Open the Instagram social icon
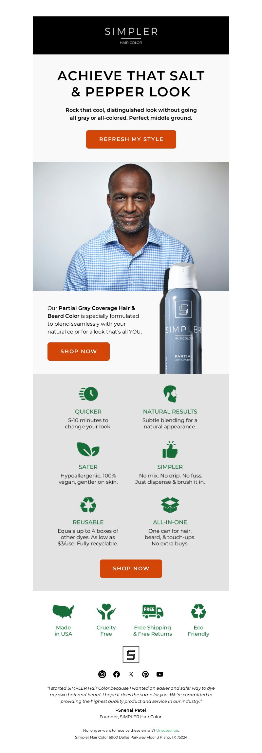262x753 pixels. pos(102,674)
